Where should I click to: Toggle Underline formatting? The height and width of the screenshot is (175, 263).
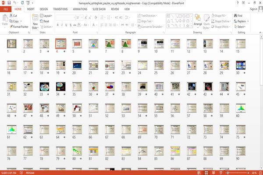pos(66,25)
